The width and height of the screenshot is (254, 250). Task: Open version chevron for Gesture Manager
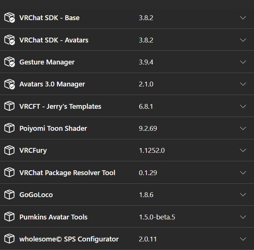(243, 62)
